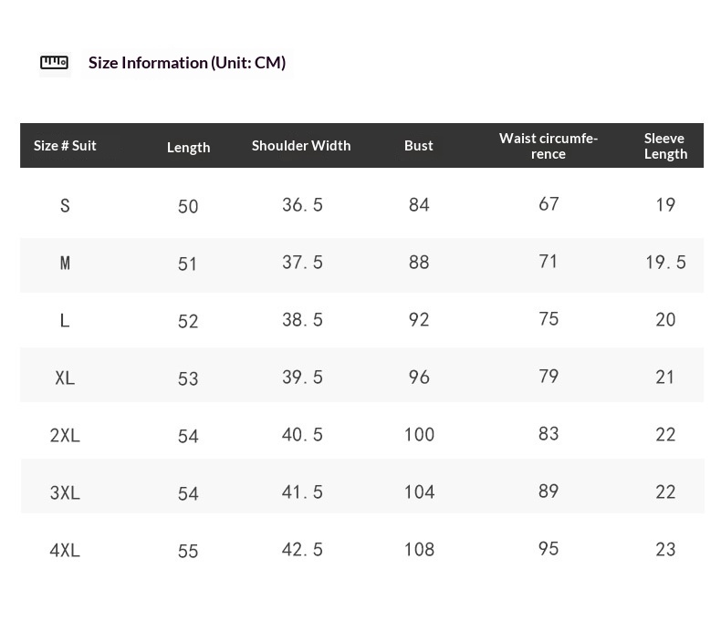
Task: Select the 2XL size row label
Action: [x=65, y=436]
